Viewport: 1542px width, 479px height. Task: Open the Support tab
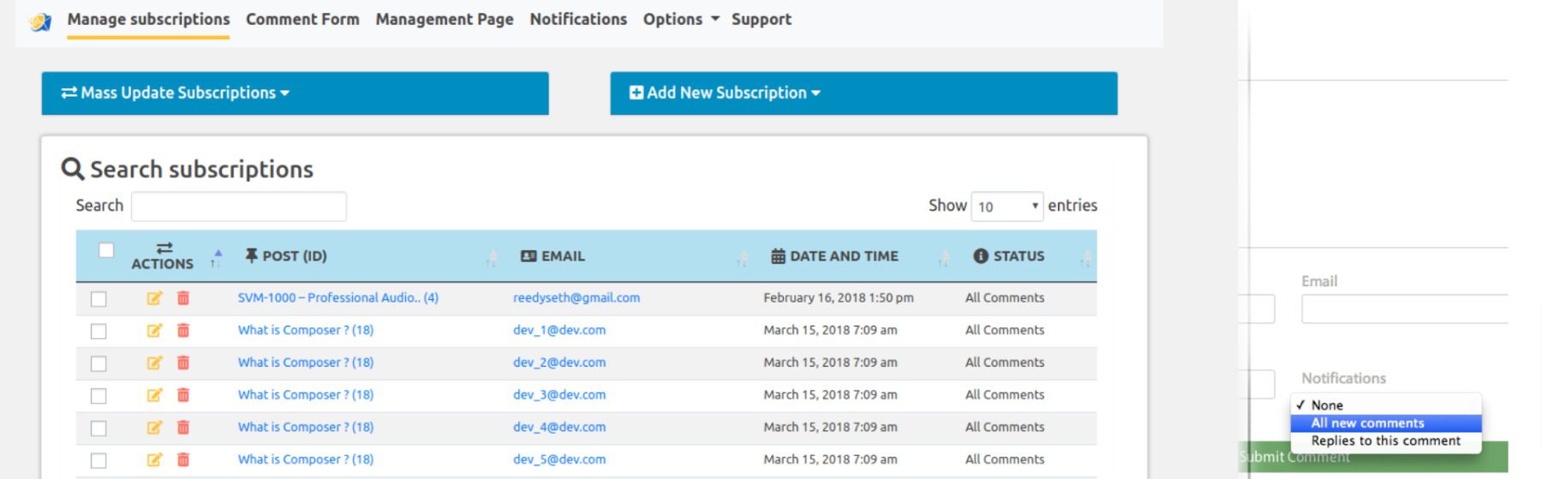click(x=762, y=19)
